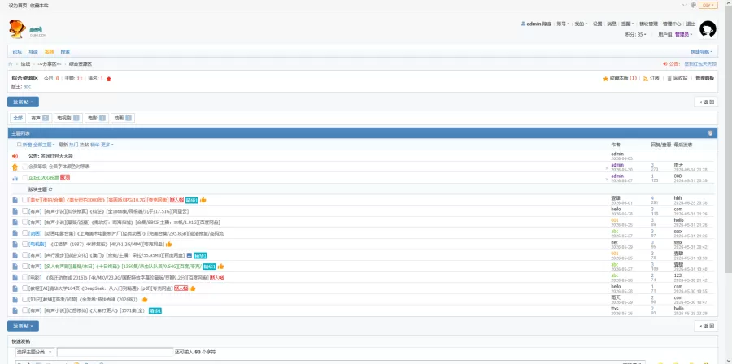The width and height of the screenshot is (732, 364).
Task: Click the home icon in breadcrumb
Action: 11,64
